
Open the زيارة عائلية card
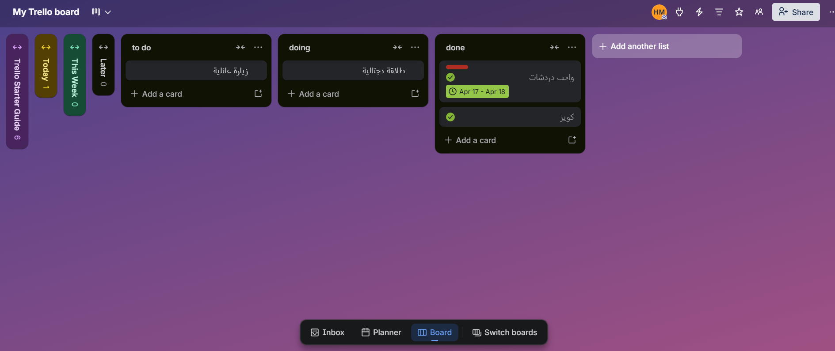[196, 71]
